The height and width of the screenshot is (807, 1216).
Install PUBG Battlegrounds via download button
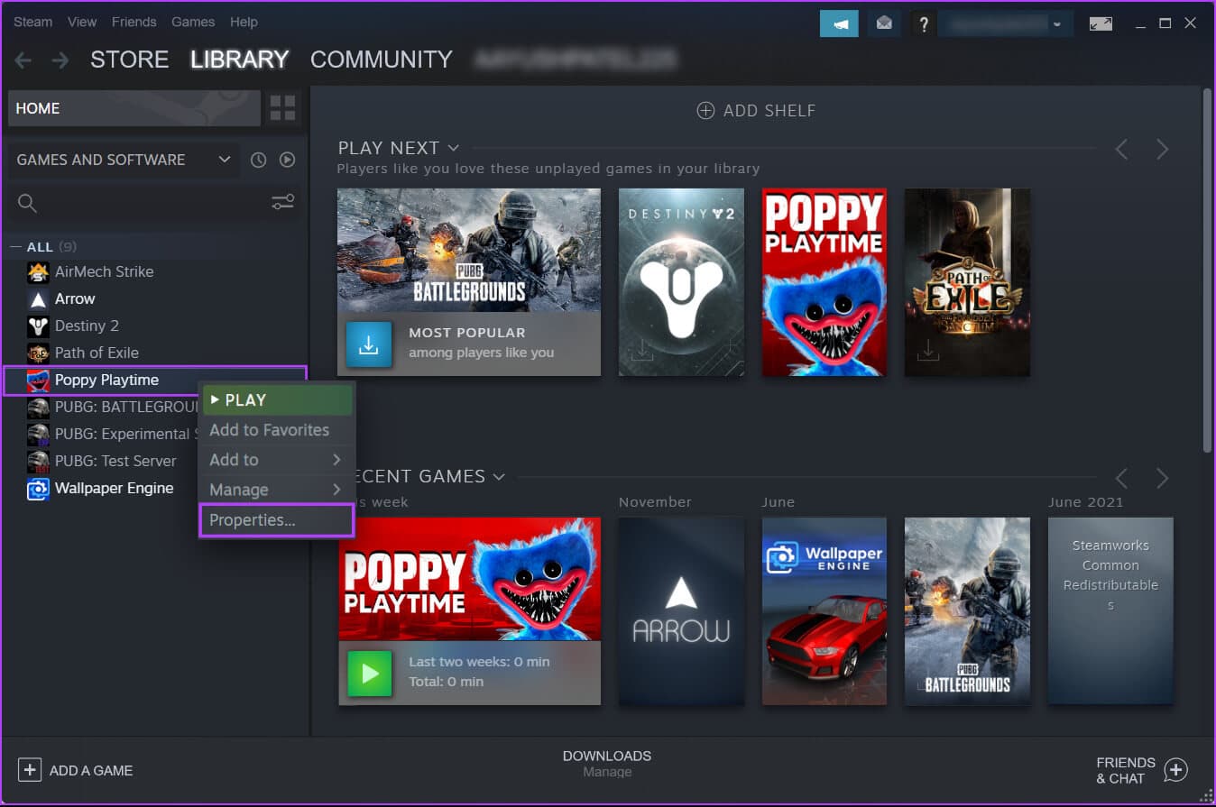369,344
